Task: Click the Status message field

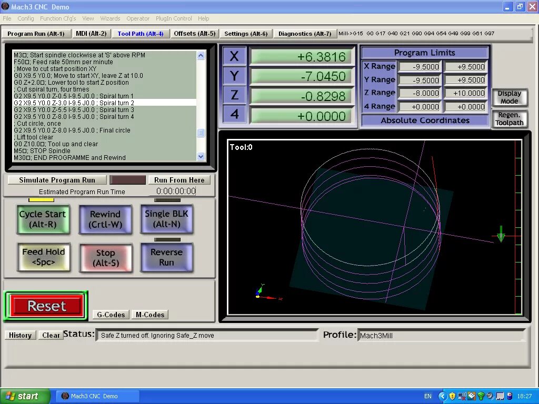Action: (x=207, y=335)
